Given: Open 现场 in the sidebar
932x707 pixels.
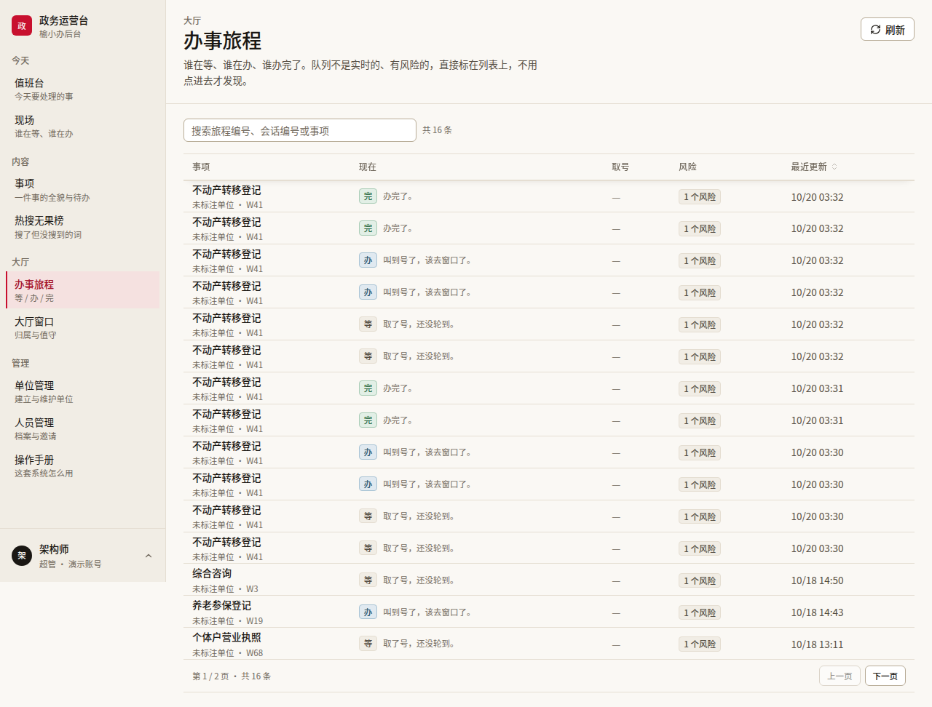Looking at the screenshot, I should click(x=82, y=126).
